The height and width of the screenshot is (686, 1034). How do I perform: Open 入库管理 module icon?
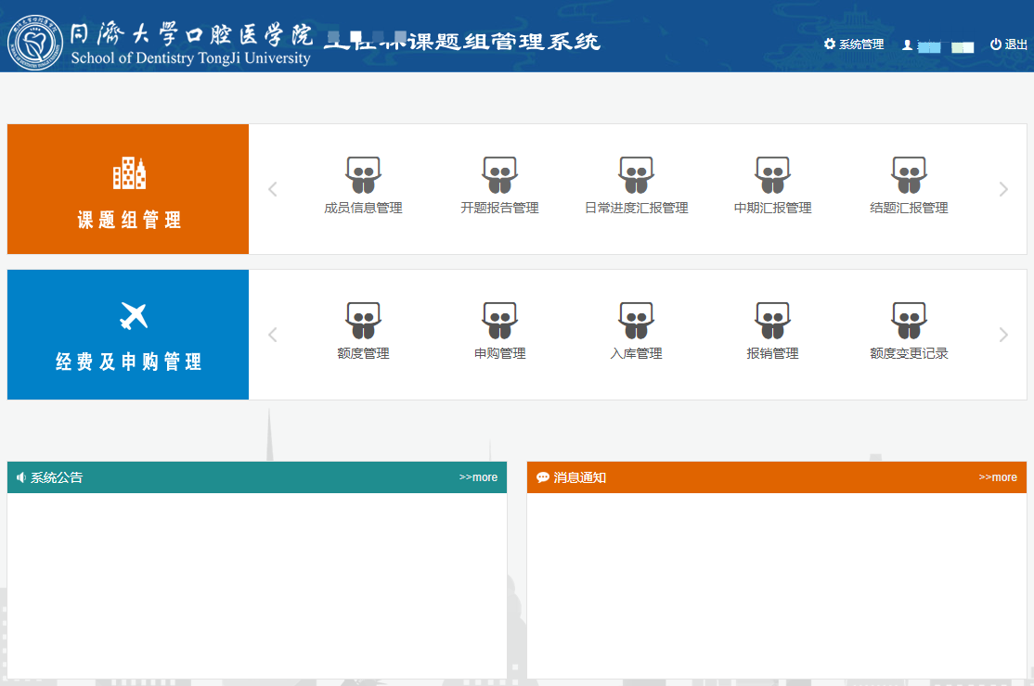pos(636,322)
